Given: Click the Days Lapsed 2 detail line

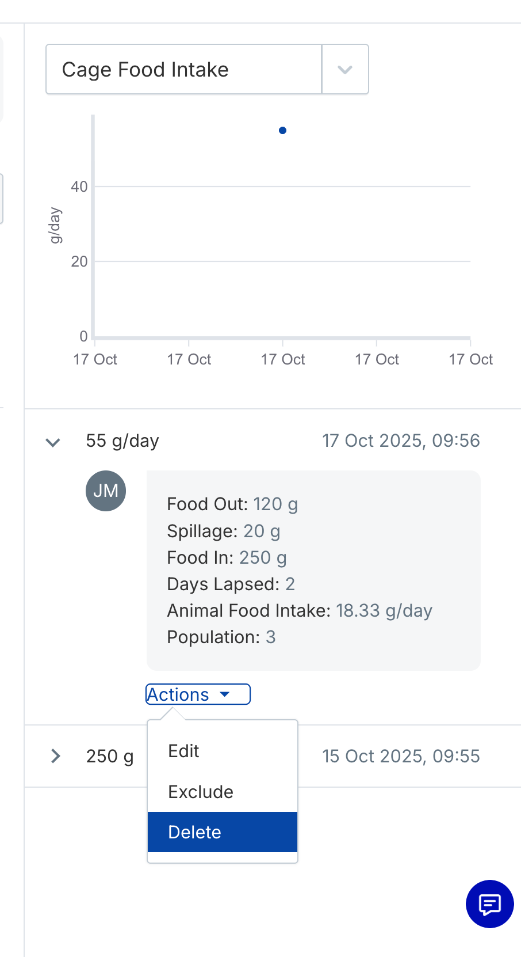Looking at the screenshot, I should coord(231,584).
